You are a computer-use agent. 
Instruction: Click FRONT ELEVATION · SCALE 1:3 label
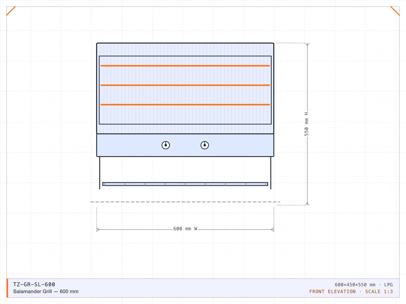pos(351,291)
